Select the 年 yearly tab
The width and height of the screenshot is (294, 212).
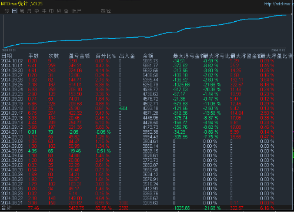click(x=44, y=11)
